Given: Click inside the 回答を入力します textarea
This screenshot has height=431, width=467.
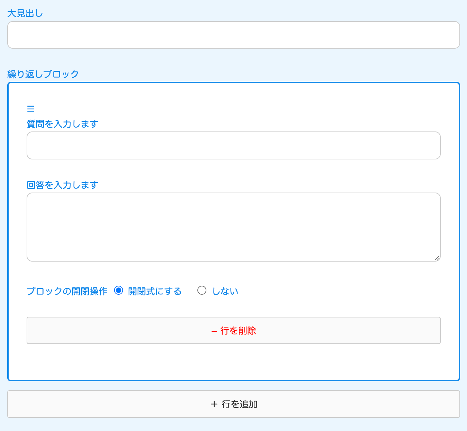Looking at the screenshot, I should (x=233, y=227).
